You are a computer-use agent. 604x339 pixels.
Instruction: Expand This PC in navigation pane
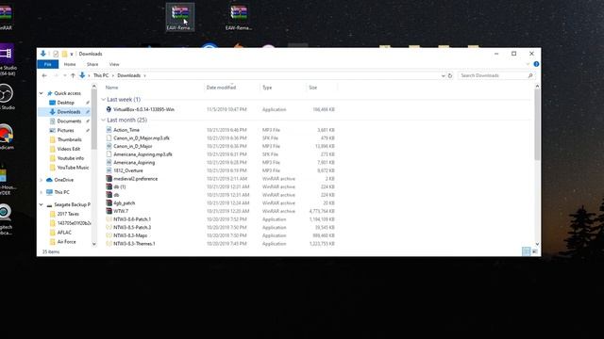click(x=42, y=192)
